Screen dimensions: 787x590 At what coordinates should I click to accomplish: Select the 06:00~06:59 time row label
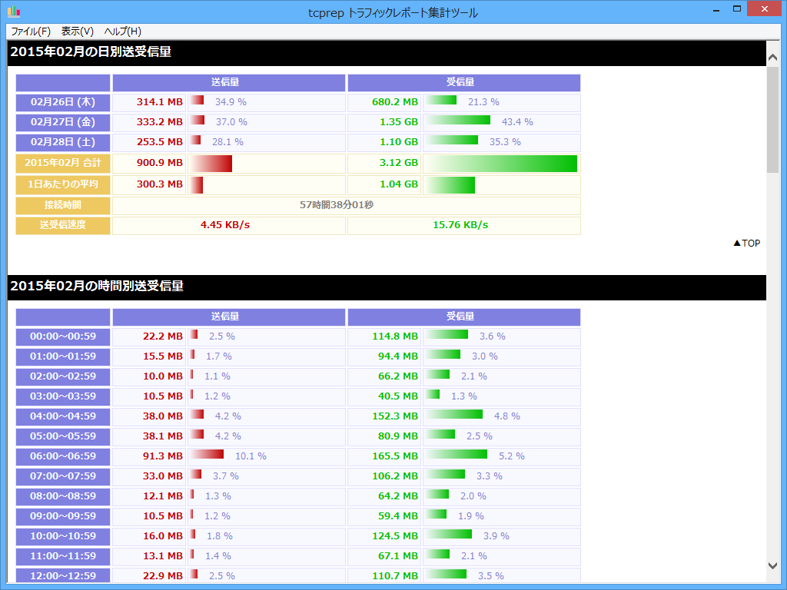pyautogui.click(x=61, y=456)
